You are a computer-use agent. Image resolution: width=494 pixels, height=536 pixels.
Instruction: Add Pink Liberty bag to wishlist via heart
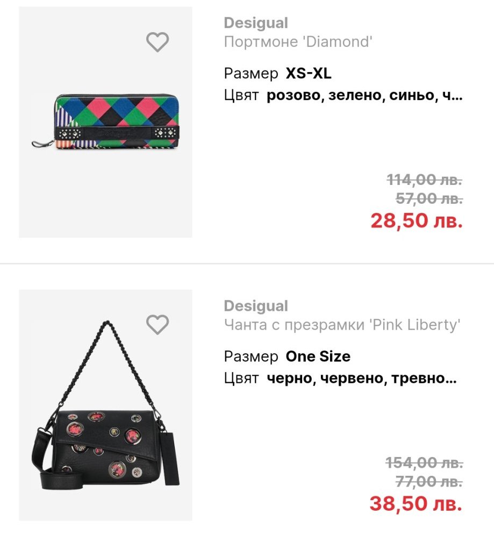coord(157,325)
